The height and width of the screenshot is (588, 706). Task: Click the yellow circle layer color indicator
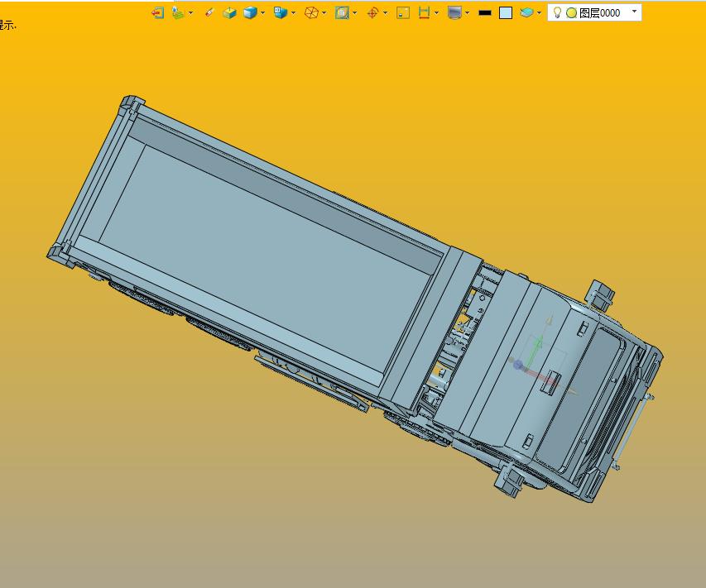(571, 13)
